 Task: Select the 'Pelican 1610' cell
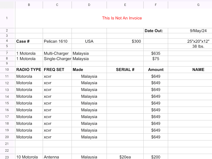point(57,41)
